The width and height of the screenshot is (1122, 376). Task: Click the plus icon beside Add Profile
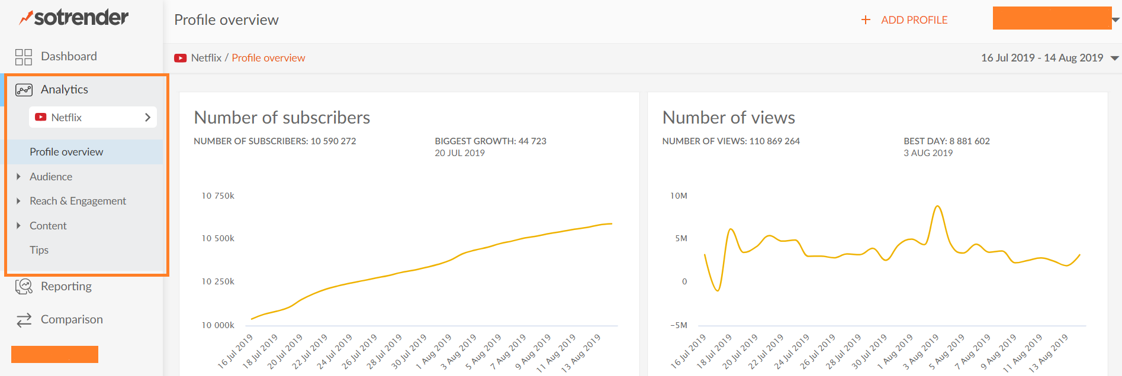(866, 20)
